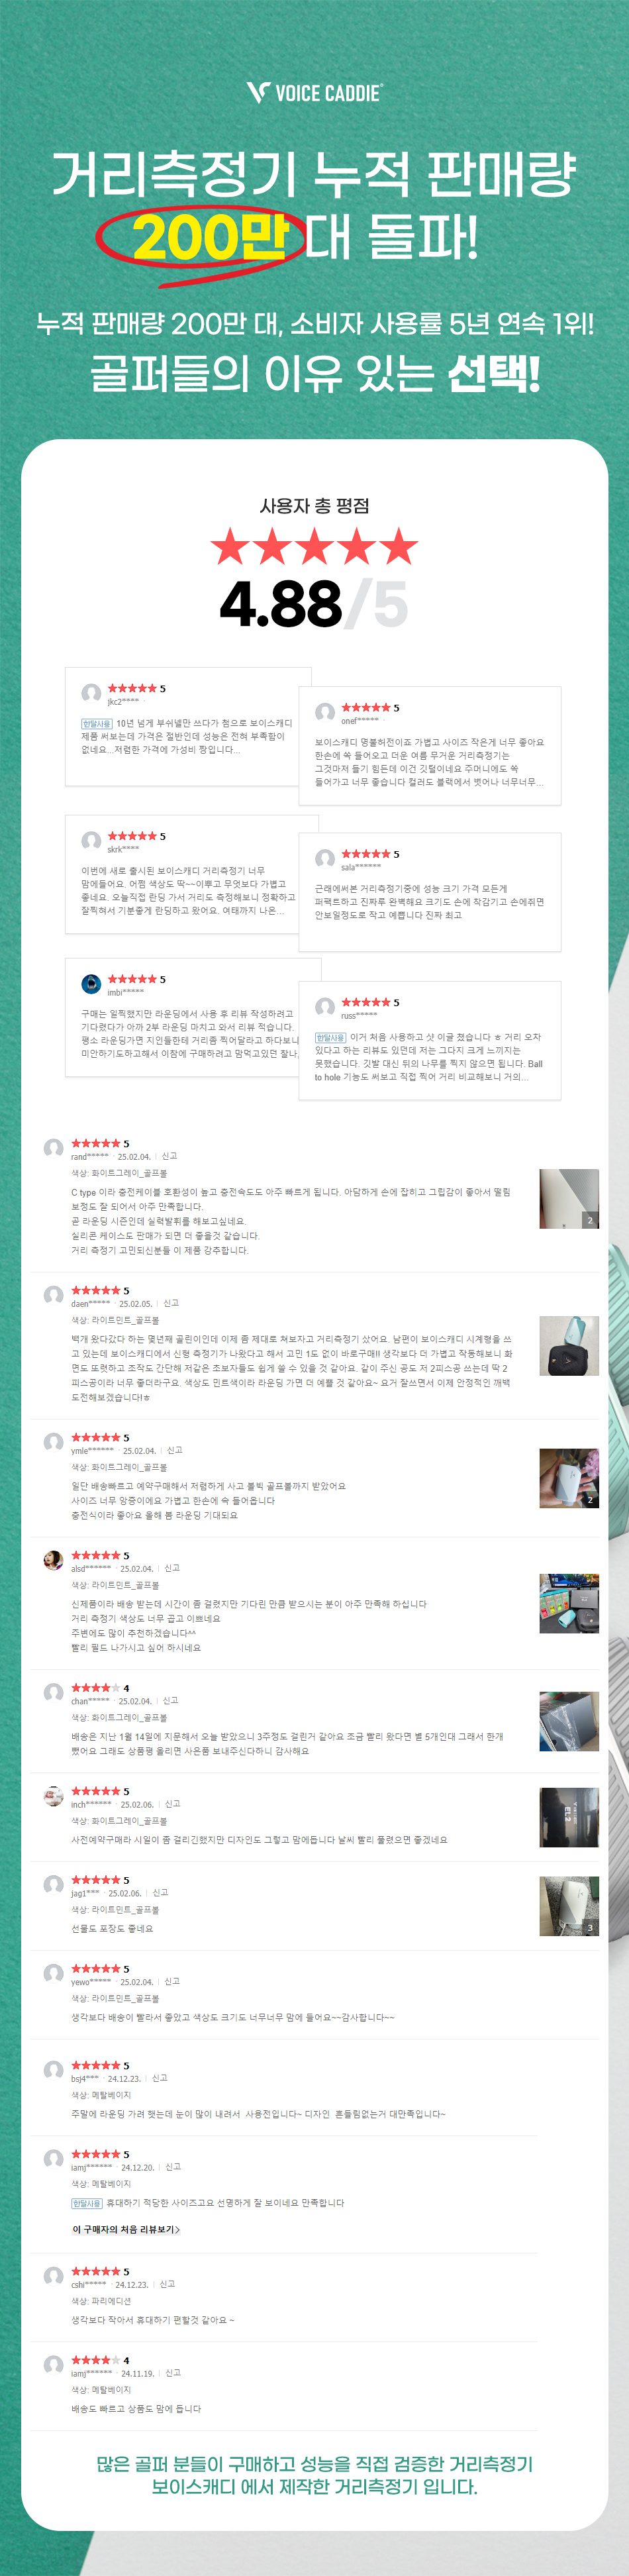Click the inch****** reviewer profile photo

pos(54,1796)
